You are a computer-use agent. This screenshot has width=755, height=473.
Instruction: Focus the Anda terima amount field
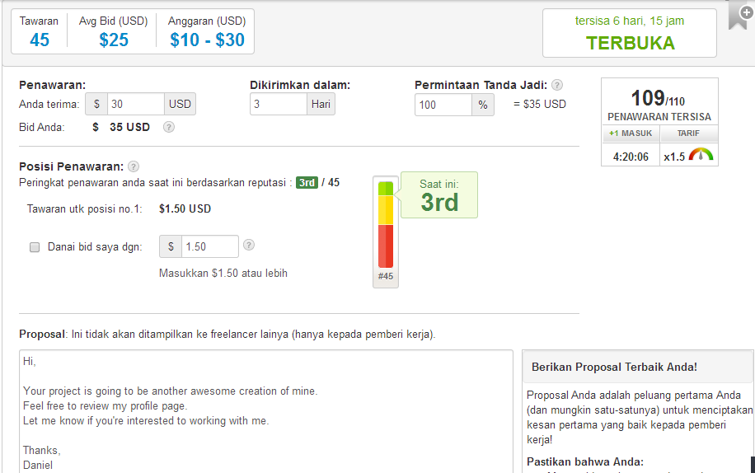(x=135, y=105)
